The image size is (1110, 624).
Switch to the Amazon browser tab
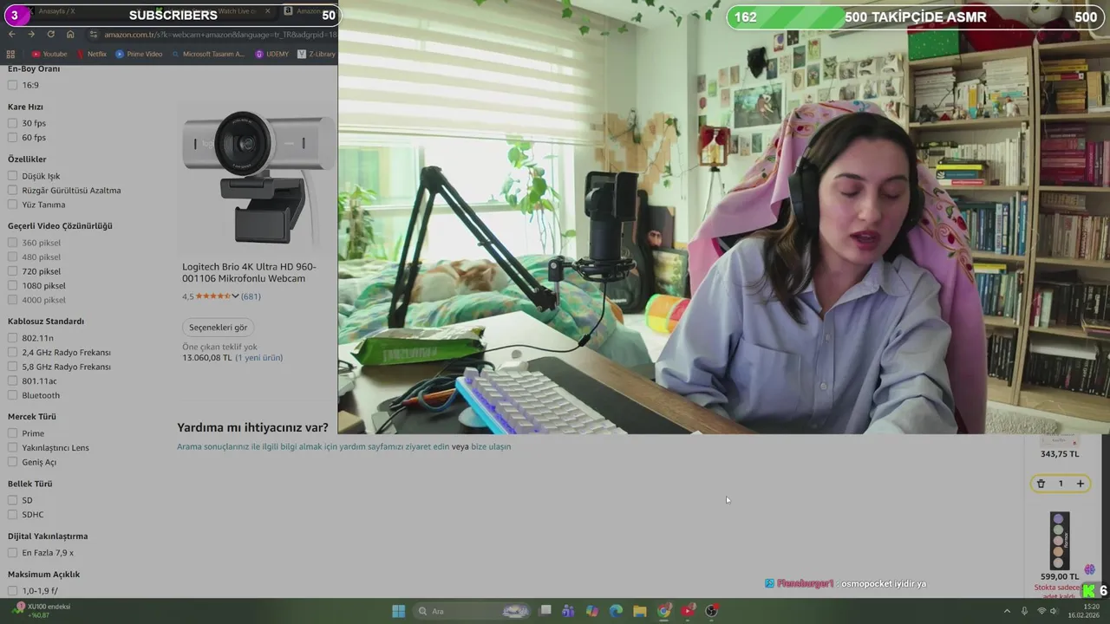tap(308, 11)
